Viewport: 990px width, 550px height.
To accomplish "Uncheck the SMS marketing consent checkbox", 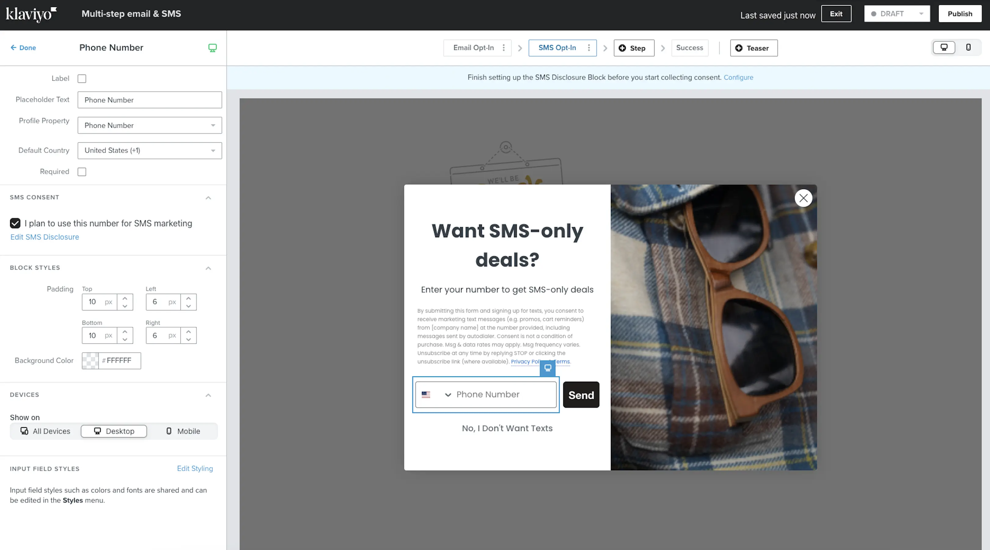I will [x=15, y=223].
